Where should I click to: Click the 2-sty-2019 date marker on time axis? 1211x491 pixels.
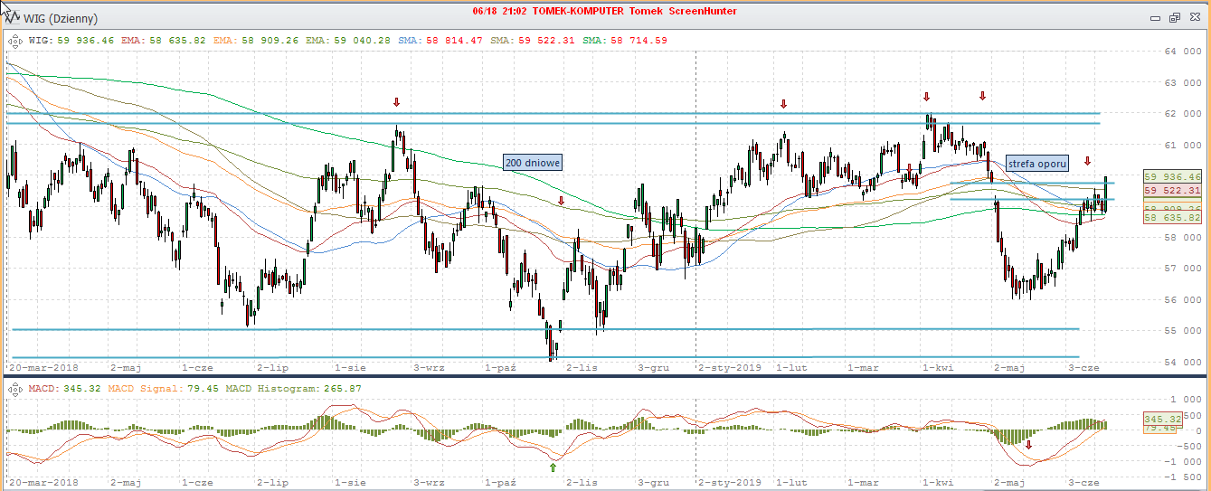pyautogui.click(x=730, y=368)
